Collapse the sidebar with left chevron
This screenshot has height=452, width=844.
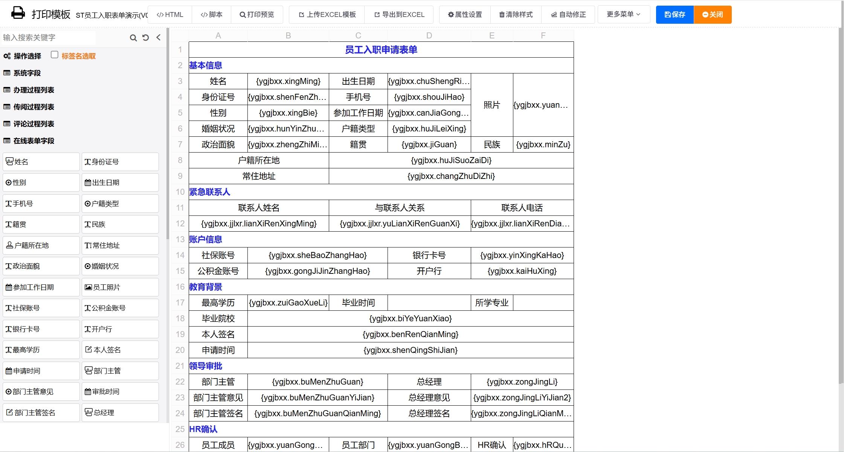(x=159, y=38)
